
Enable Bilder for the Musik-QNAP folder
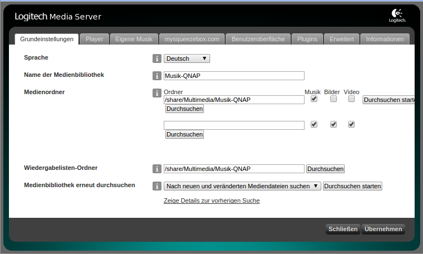tap(333, 99)
